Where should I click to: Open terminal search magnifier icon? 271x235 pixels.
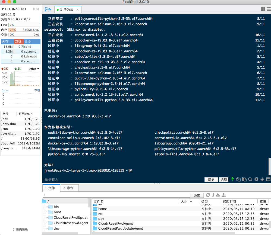[x=250, y=179]
